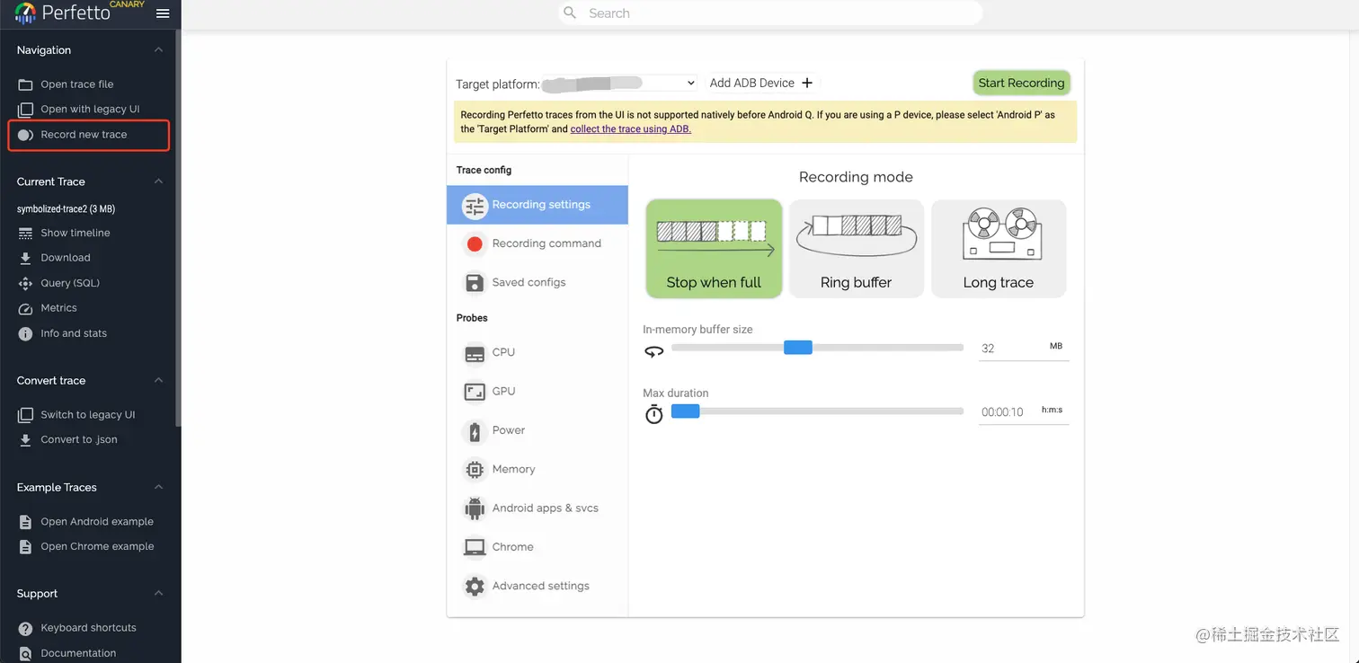
Task: Collapse the Example Traces section
Action: click(158, 487)
